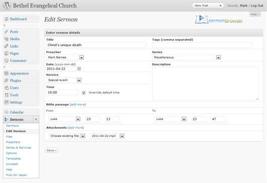Click the Log Out link
The height and width of the screenshot is (183, 267).
pos(257,6)
